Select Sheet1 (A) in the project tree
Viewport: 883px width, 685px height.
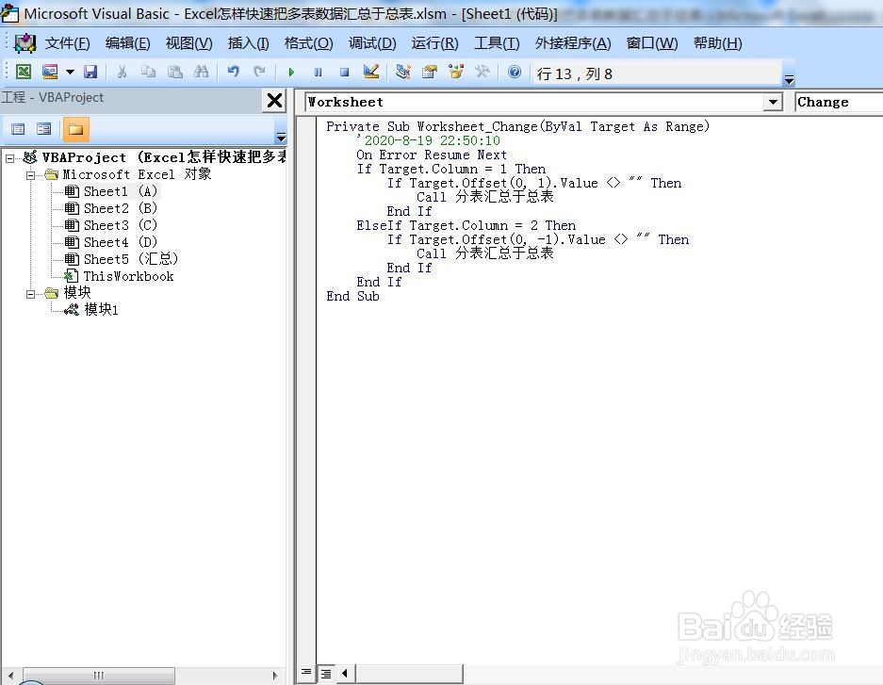(x=121, y=191)
